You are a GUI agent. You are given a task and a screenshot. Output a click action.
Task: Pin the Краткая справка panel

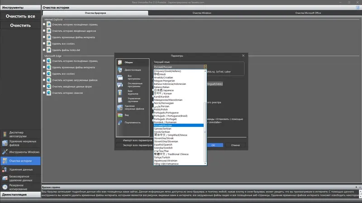356,187
